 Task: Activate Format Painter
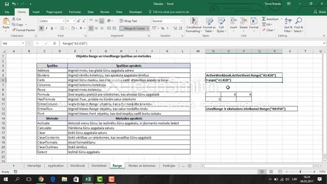tap(24, 30)
